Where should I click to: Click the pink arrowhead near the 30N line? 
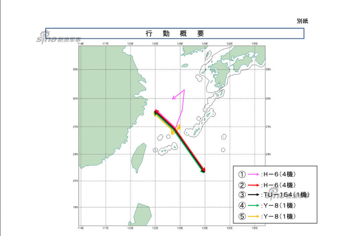pos(174,98)
